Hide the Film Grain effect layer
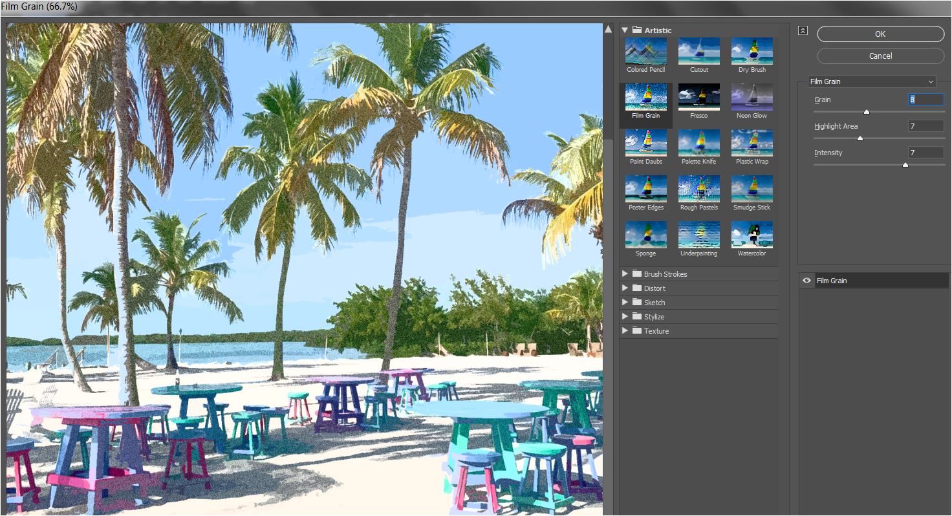952x516 pixels. (x=806, y=281)
